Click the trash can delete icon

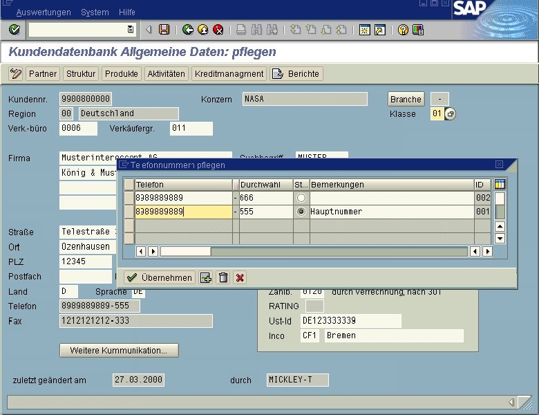coord(223,277)
